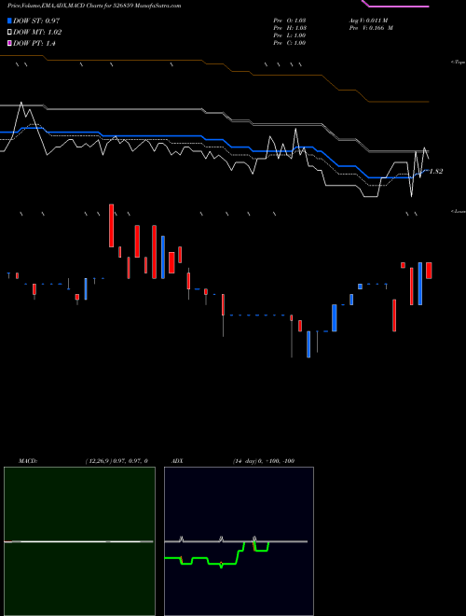This screenshot has width=466, height=616.
Task: Click the ADX '(14 day) 0, +100, -100' parameters
Action: coord(264,461)
